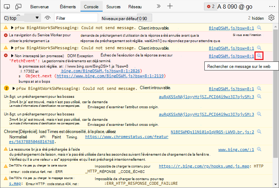The width and height of the screenshot is (279, 188).
Task: Click the error count badge showing 2
Action: coord(211,6)
